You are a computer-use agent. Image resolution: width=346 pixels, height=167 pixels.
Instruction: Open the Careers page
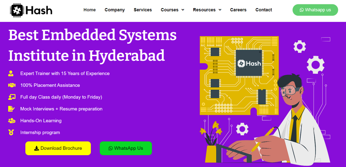point(238,10)
